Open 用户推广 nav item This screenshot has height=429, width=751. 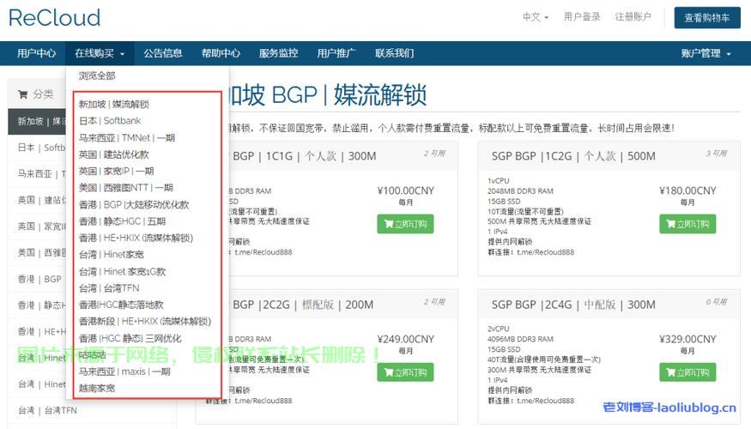point(336,53)
